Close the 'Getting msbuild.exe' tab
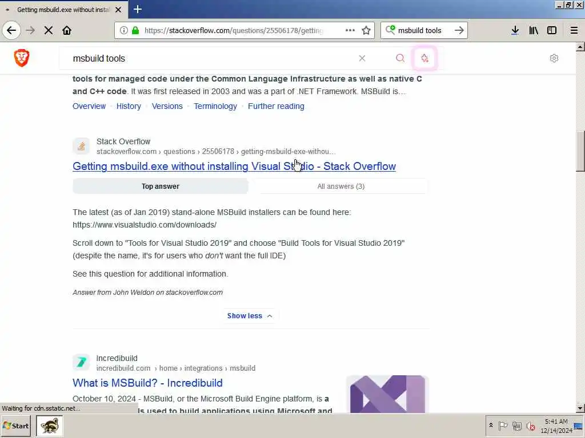The image size is (585, 438). (x=118, y=10)
